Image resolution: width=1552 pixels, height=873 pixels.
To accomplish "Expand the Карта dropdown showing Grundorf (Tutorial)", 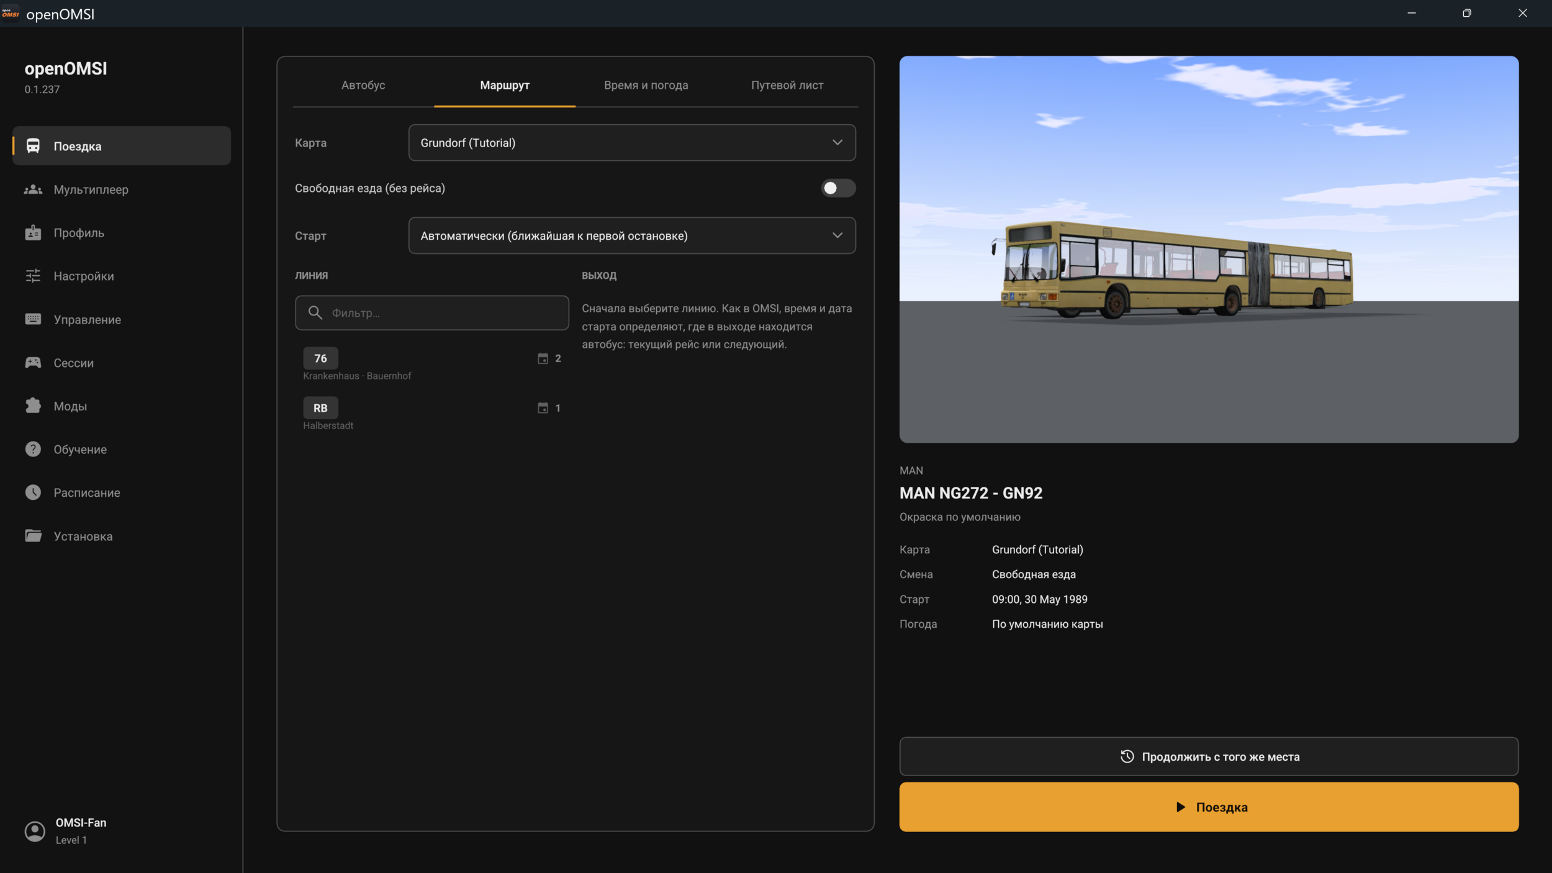I will tap(632, 143).
